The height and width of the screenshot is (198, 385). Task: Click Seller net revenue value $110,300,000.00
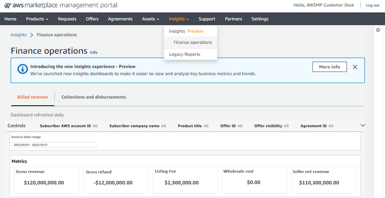coord(319,183)
